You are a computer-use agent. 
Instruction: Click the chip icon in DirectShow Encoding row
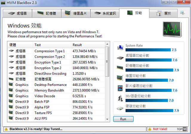point(11,73)
